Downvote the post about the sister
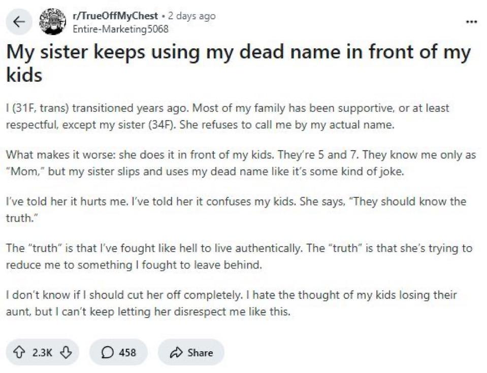The image size is (487, 373). point(65,352)
